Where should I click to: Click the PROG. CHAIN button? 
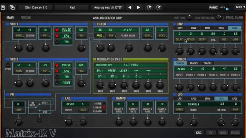click(234, 18)
